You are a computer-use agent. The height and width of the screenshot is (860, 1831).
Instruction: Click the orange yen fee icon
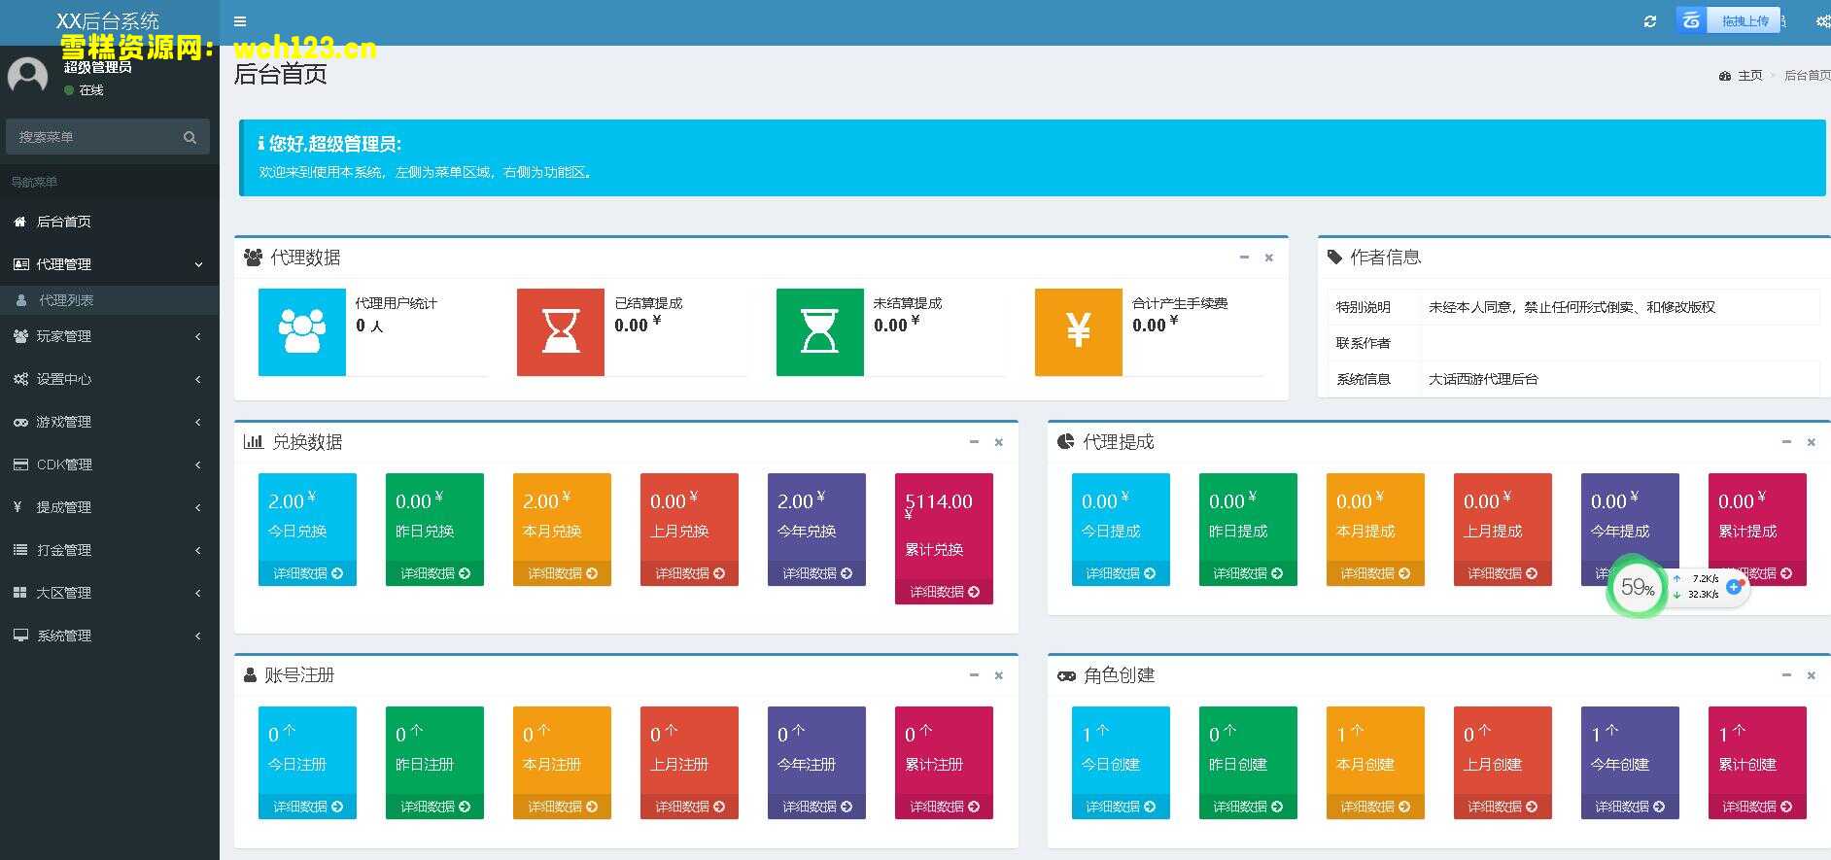1078,331
